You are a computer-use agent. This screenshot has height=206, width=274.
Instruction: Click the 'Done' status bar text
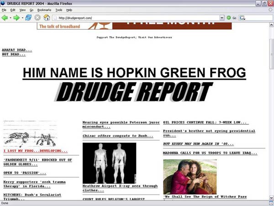pyautogui.click(x=5, y=203)
